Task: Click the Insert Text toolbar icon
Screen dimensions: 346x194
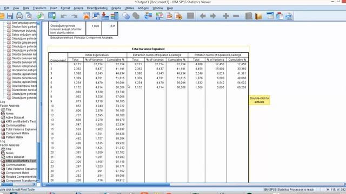Action: [x=289, y=16]
